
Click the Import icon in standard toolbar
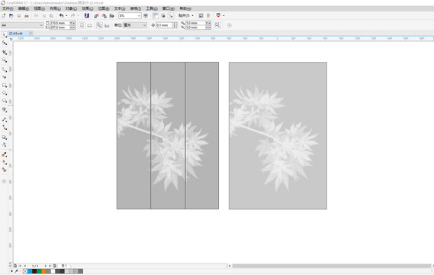pyautogui.click(x=97, y=16)
